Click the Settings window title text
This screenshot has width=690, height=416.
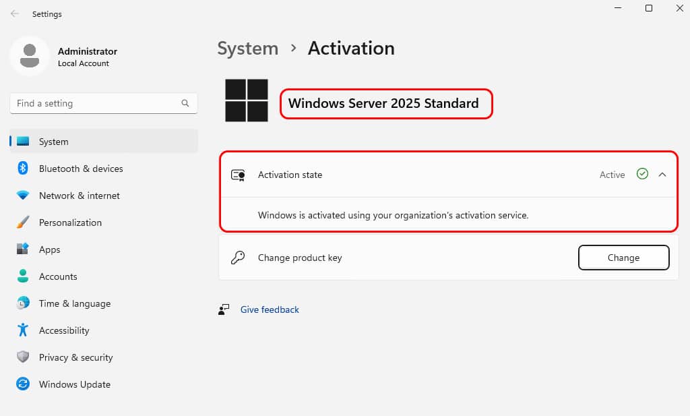pyautogui.click(x=46, y=14)
